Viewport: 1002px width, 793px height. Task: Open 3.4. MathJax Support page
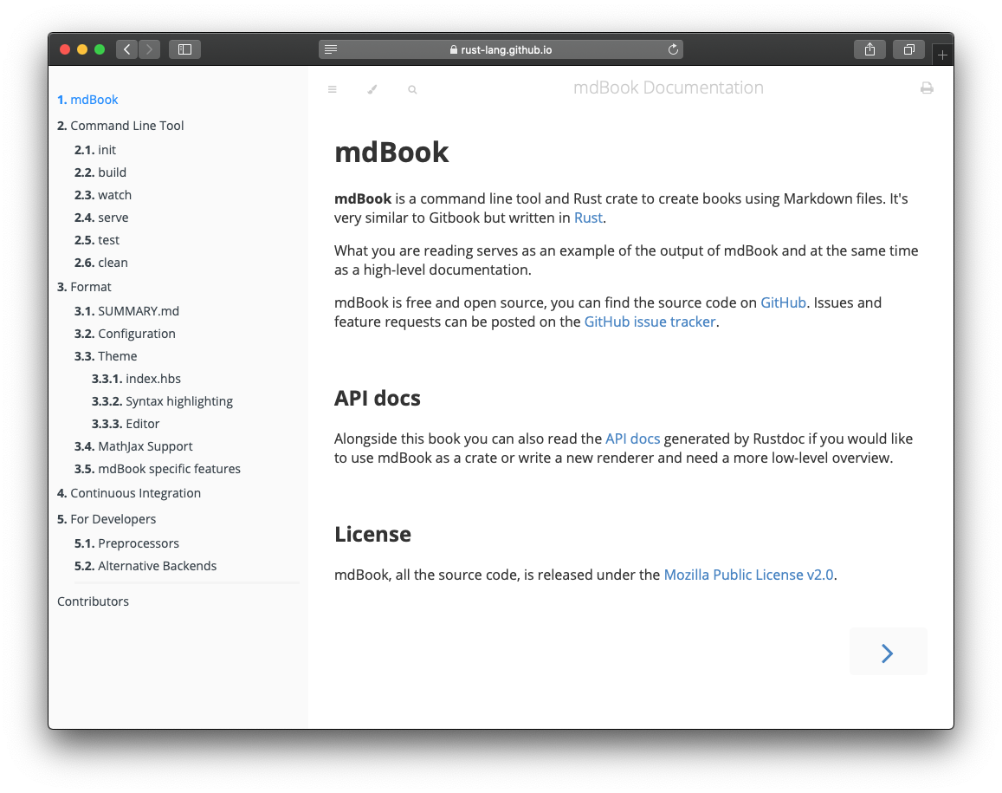(x=133, y=446)
